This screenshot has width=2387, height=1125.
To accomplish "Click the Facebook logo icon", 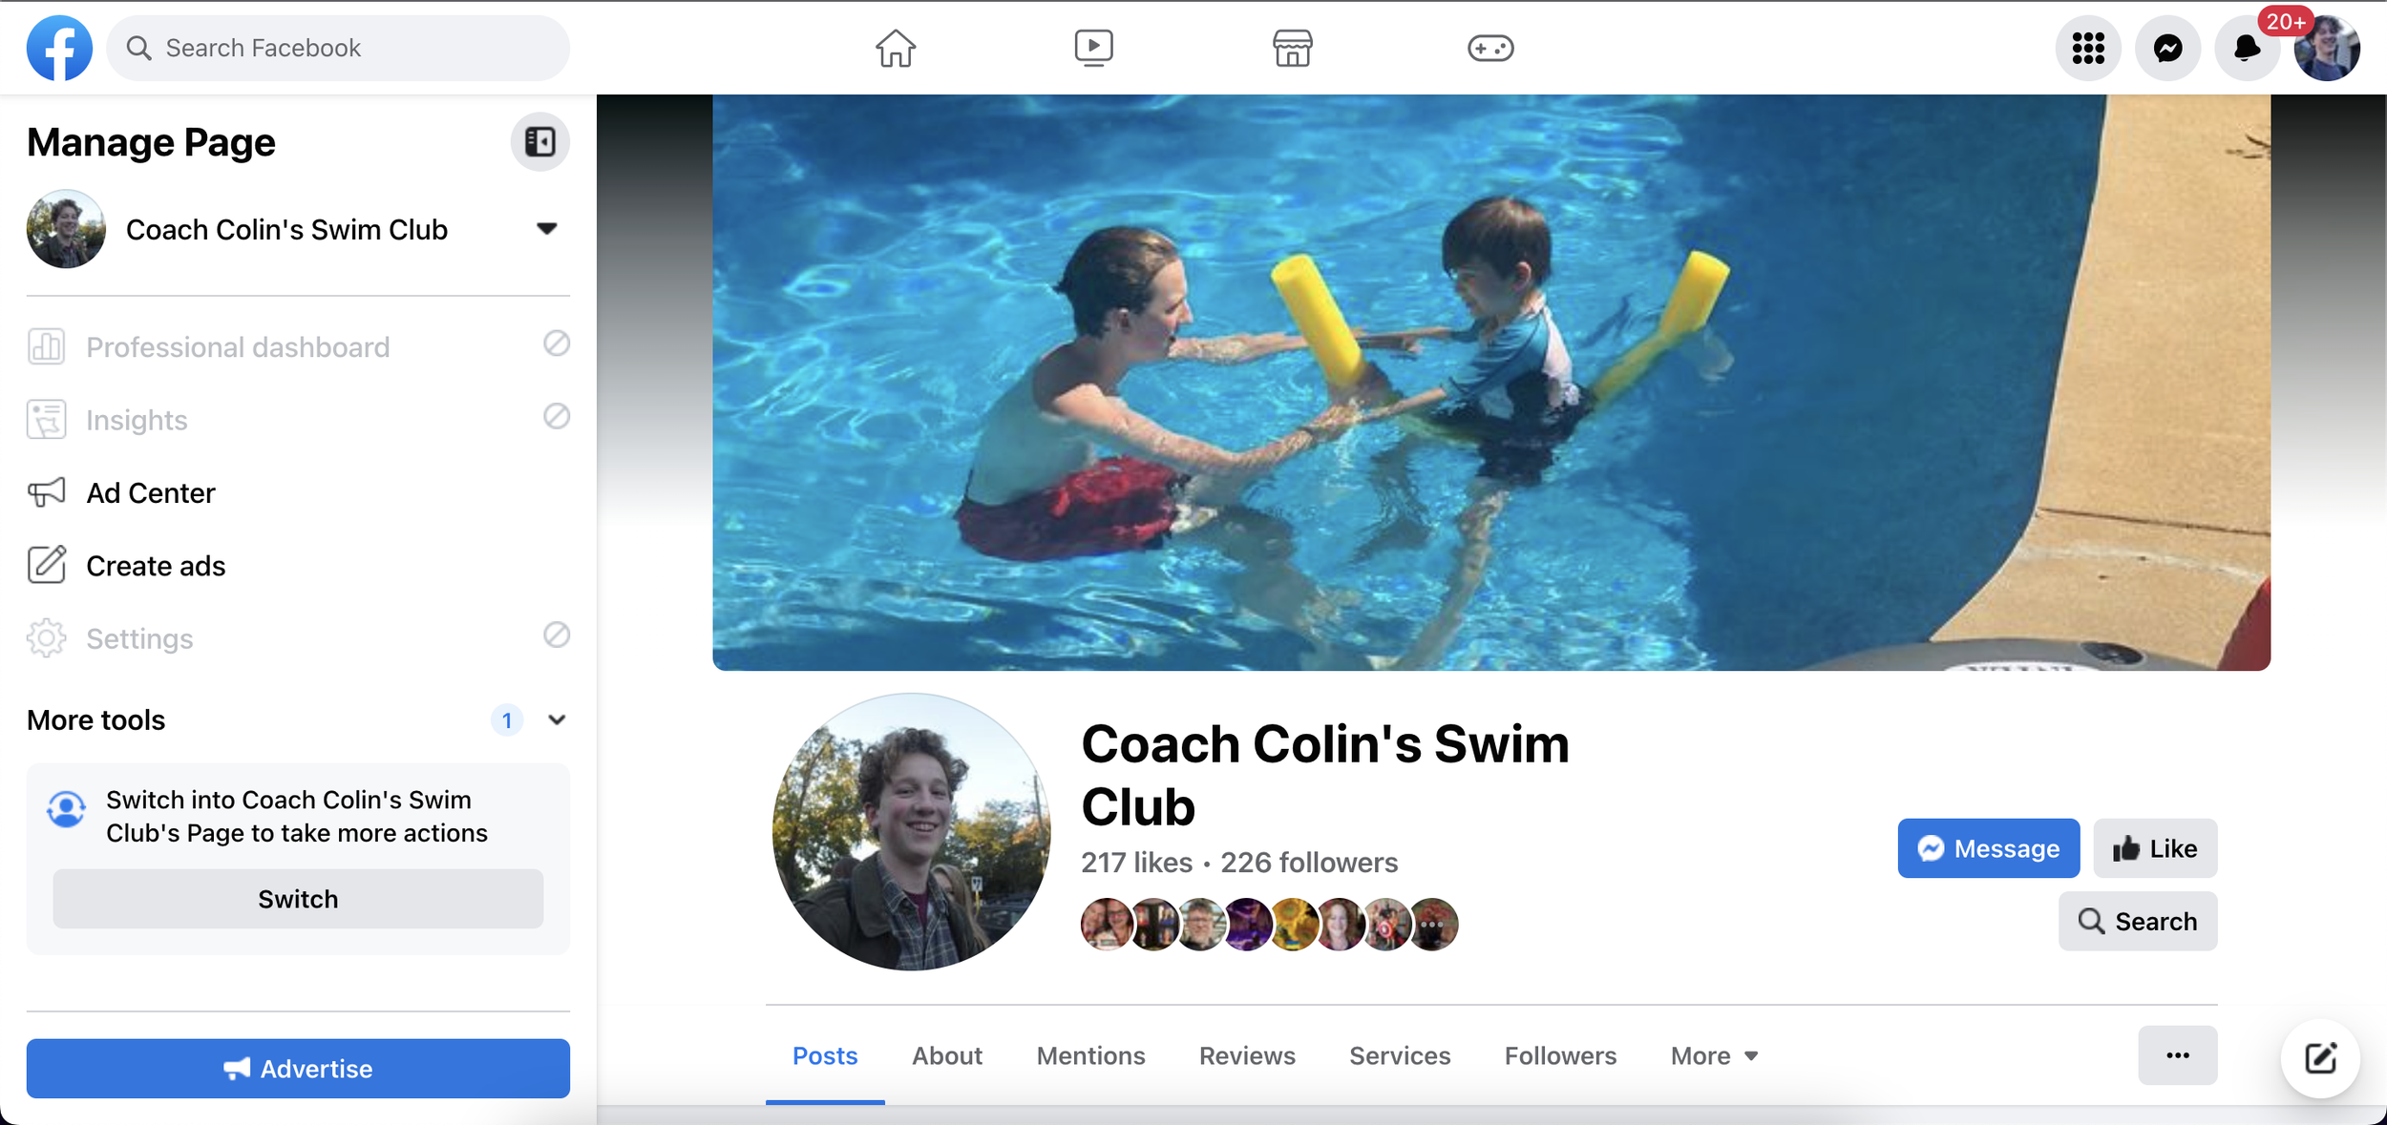I will 59,48.
